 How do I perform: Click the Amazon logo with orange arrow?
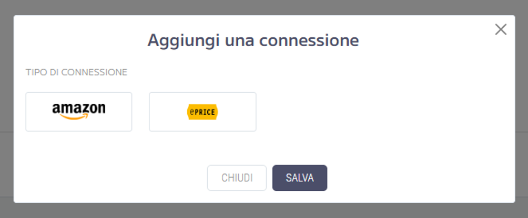coord(79,111)
